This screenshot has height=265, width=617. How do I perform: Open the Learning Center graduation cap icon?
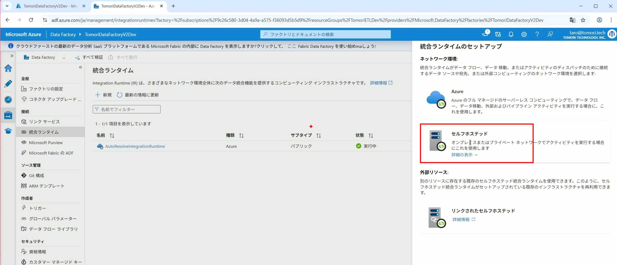[8, 131]
